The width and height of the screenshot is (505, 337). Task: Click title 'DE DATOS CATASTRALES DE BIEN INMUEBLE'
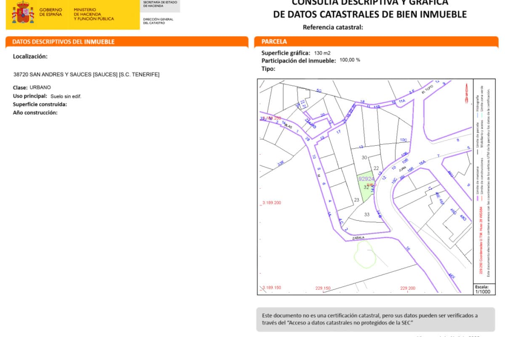click(370, 15)
